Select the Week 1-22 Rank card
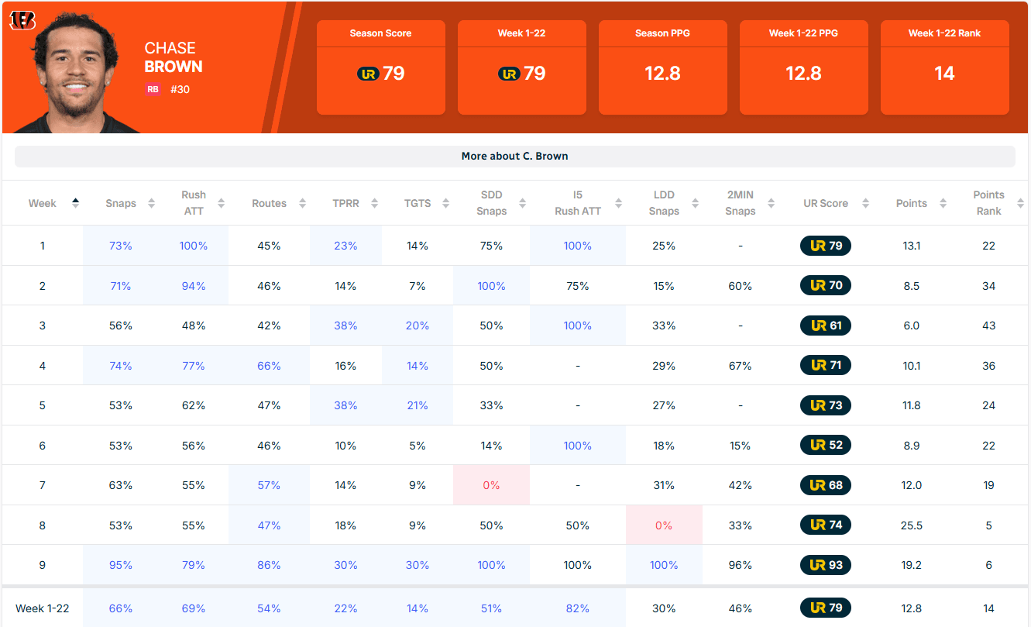Viewport: 1031px width, 627px height. (x=944, y=67)
